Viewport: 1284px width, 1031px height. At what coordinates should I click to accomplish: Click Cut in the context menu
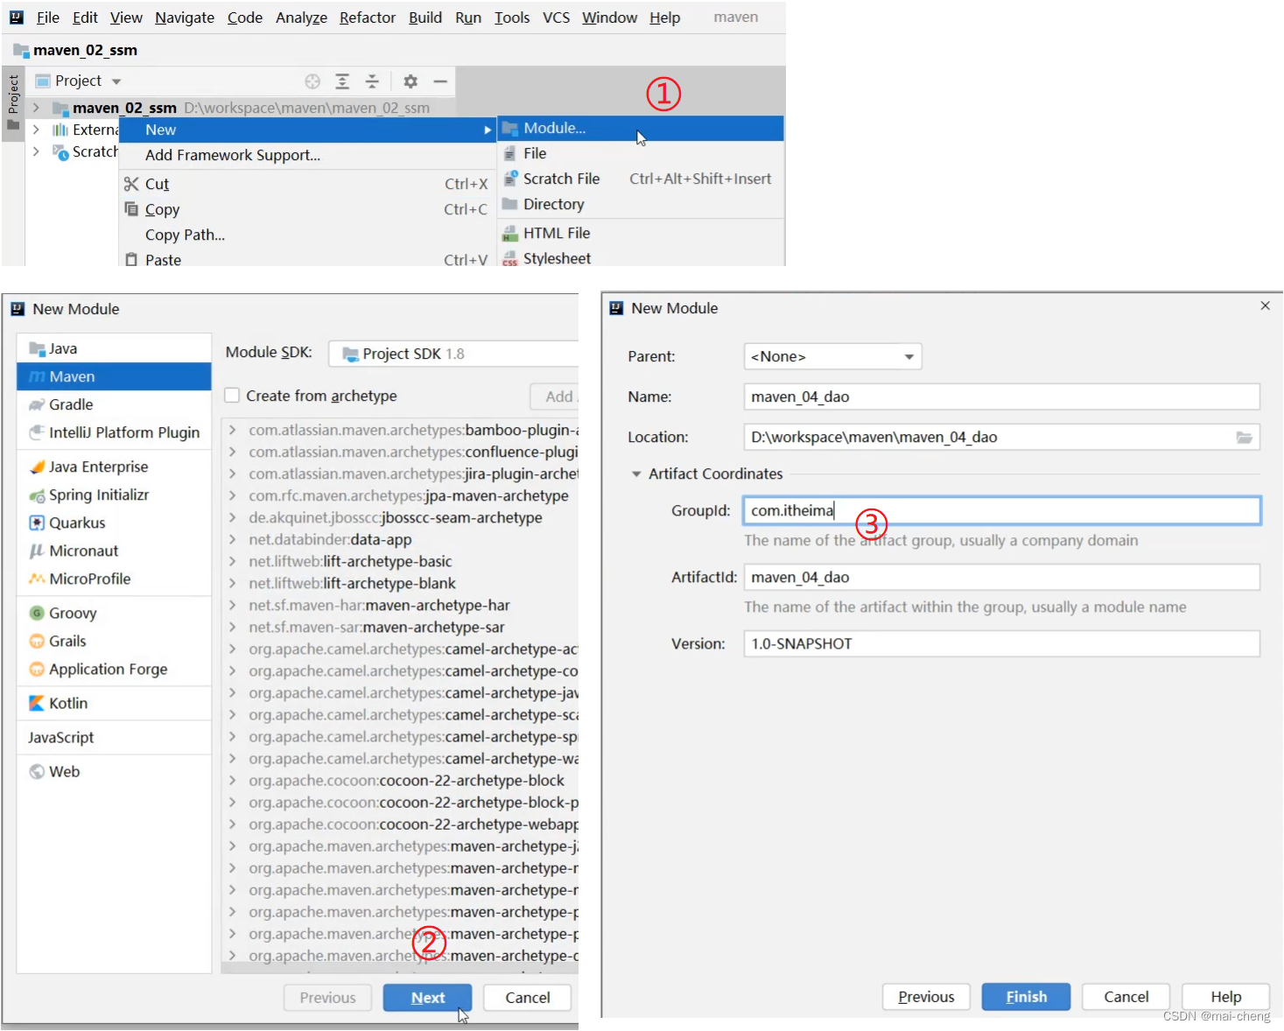[306, 184]
